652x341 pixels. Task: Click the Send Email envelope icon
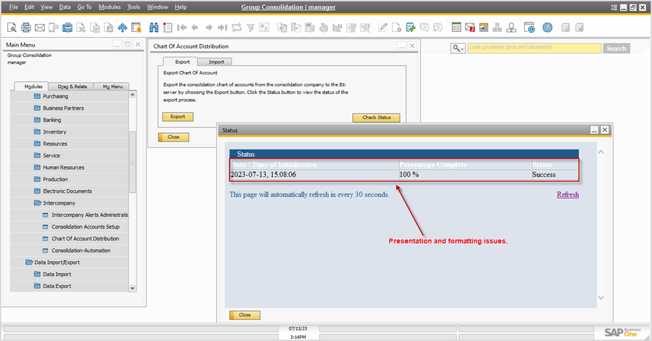tap(39, 28)
